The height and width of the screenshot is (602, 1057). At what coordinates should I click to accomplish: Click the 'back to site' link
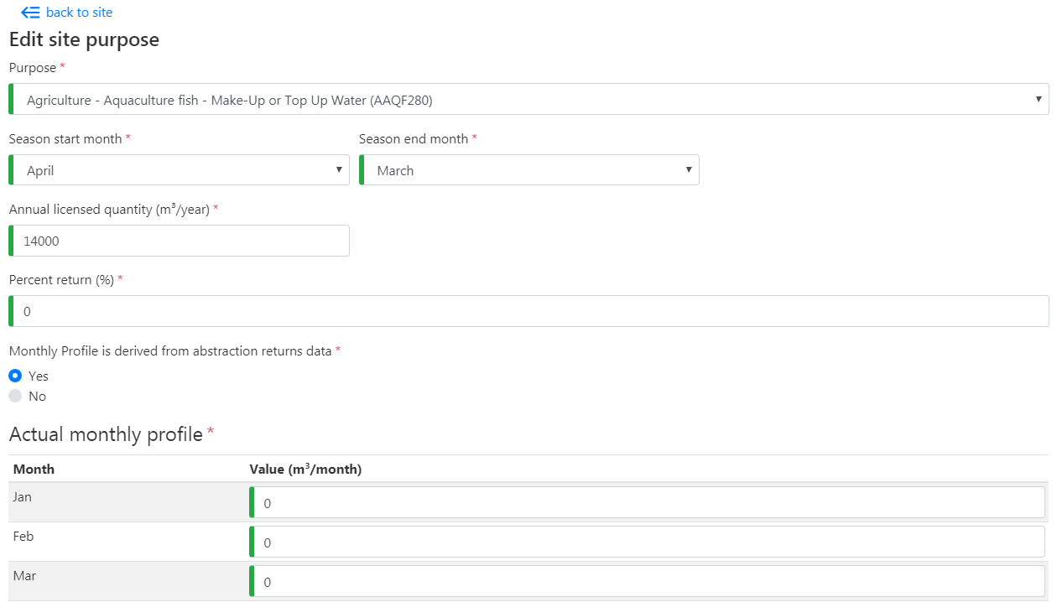(79, 13)
